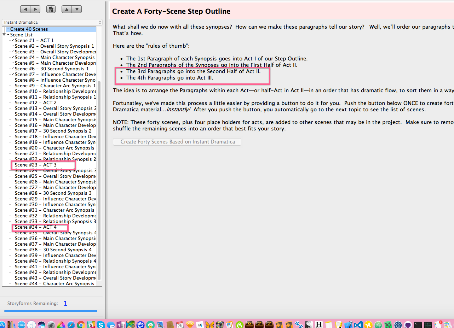Open OneNote from the Dock

[x=121, y=325]
